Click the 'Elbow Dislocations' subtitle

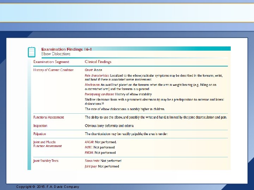click(x=56, y=54)
